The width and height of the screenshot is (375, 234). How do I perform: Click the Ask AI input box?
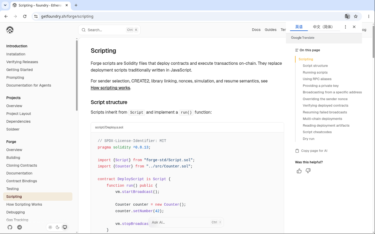click(186, 222)
